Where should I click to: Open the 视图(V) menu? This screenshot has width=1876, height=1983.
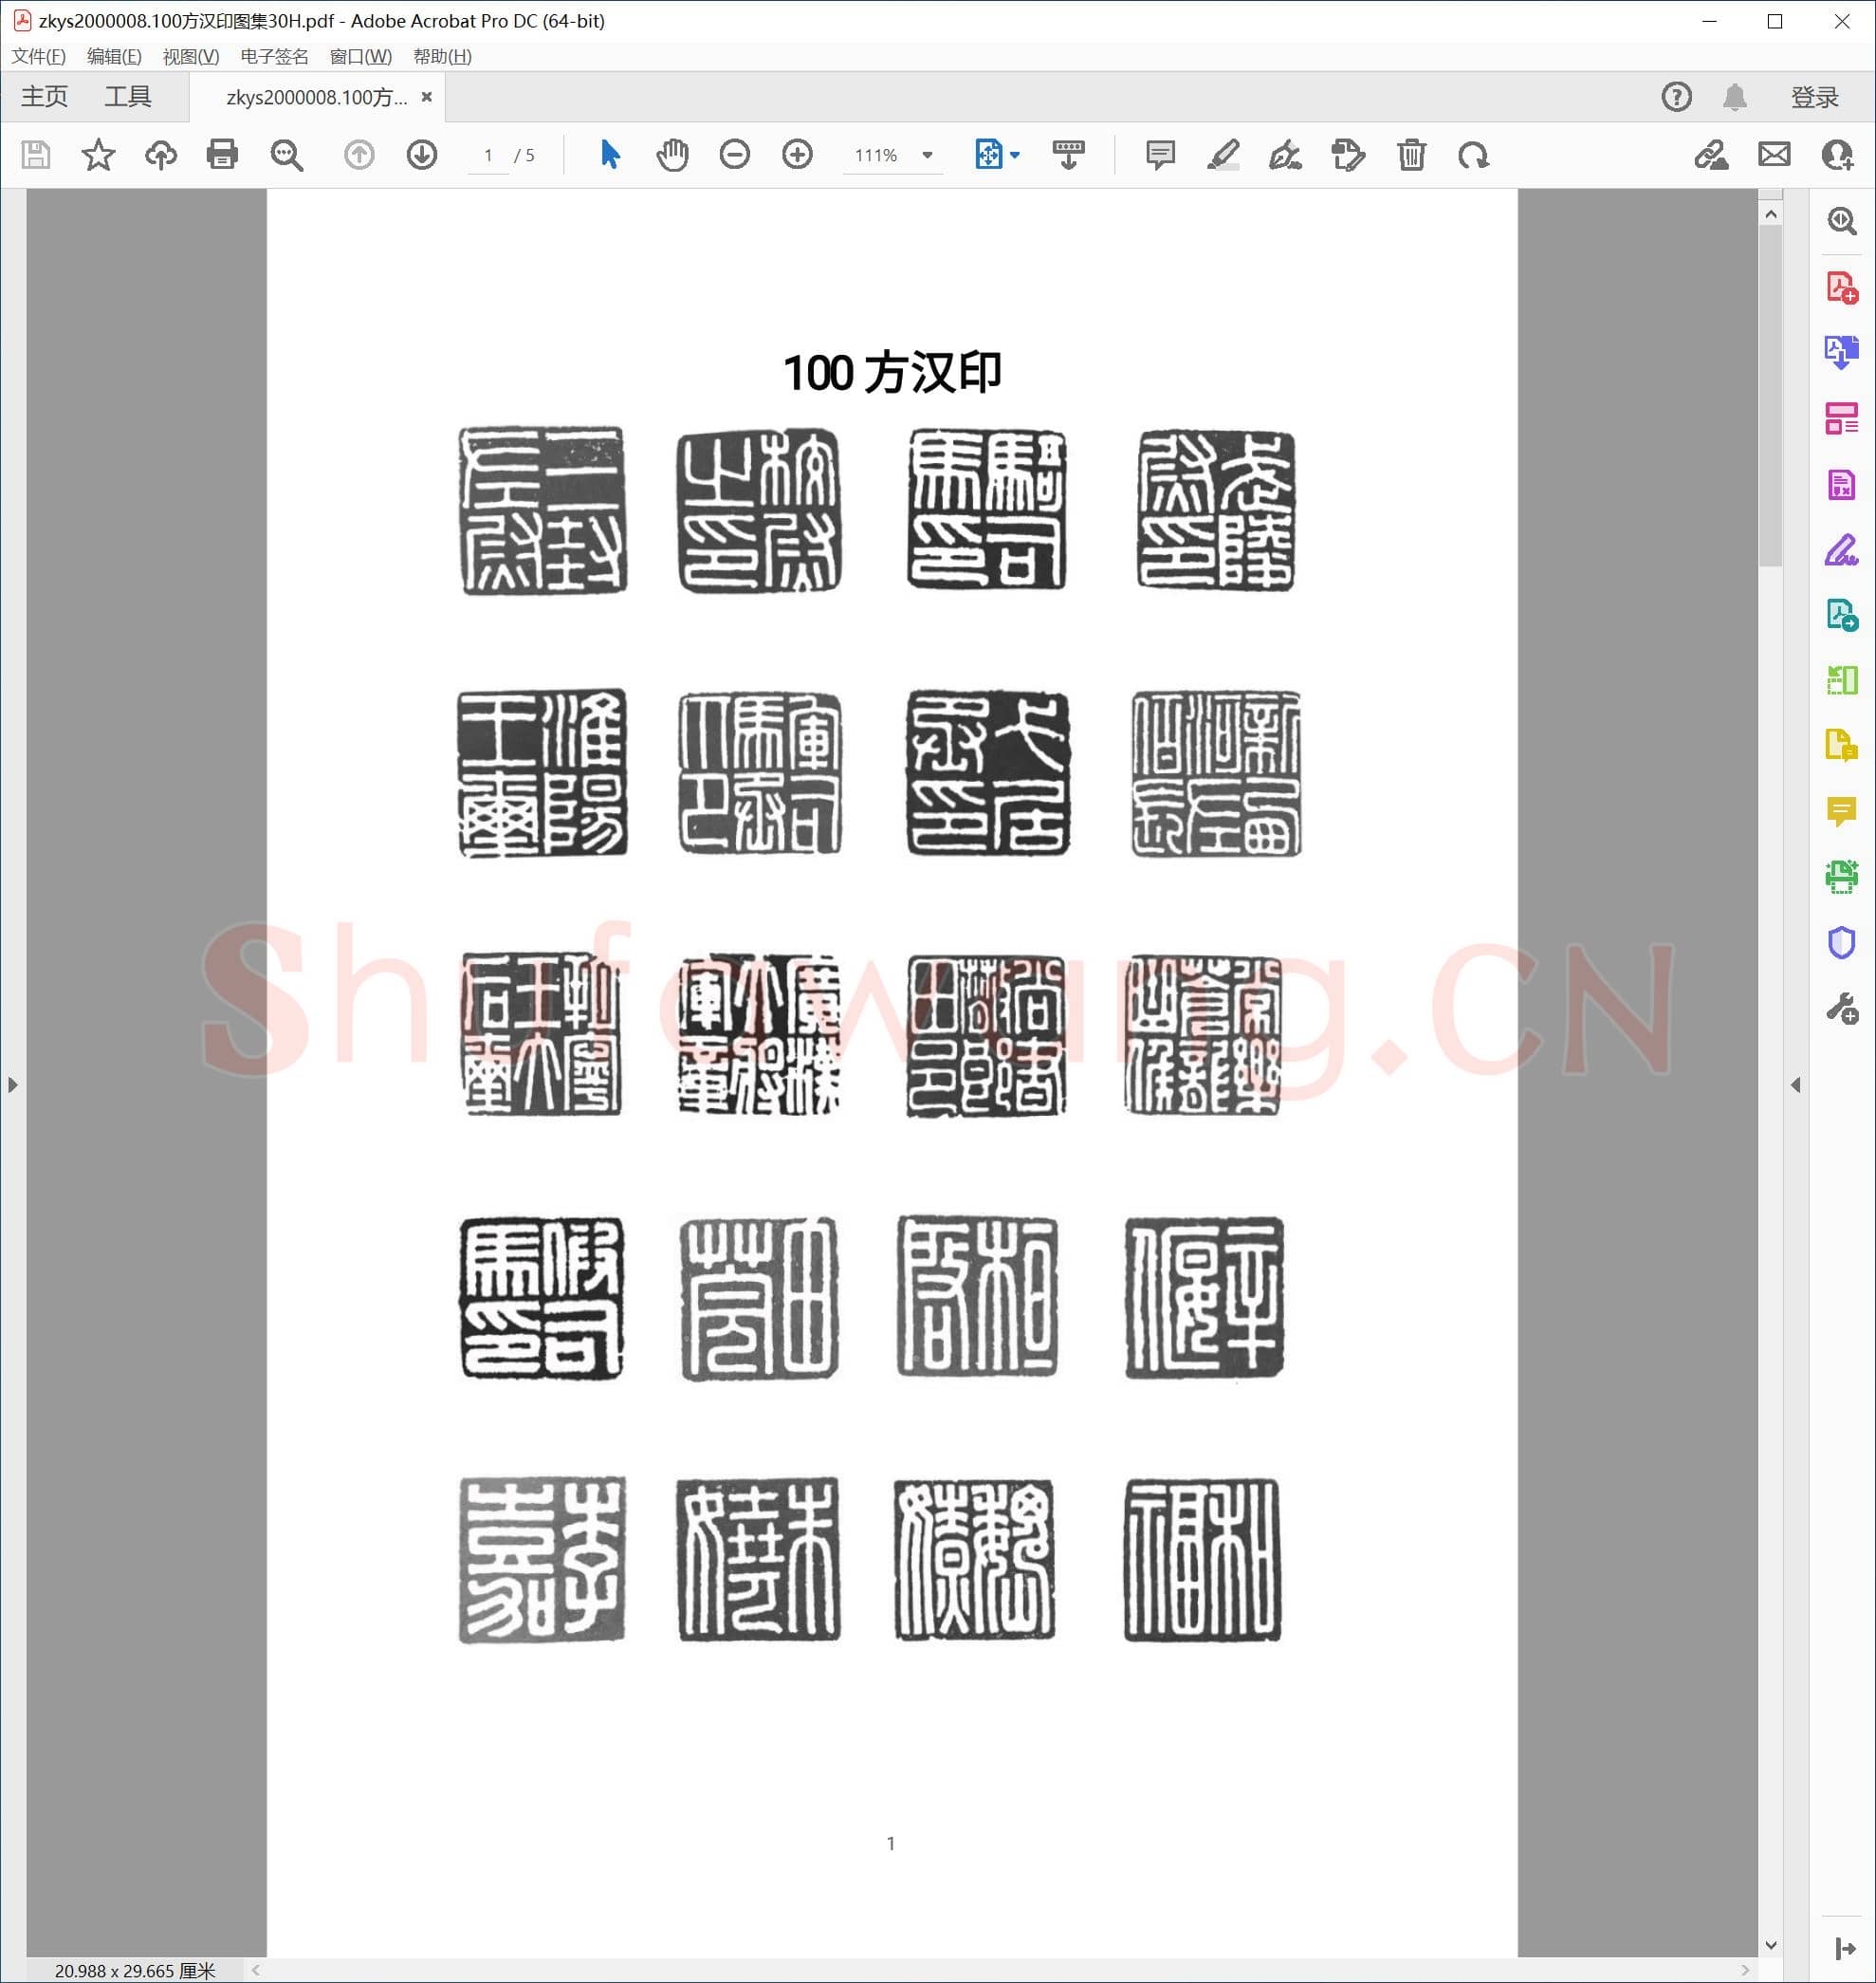(x=191, y=56)
